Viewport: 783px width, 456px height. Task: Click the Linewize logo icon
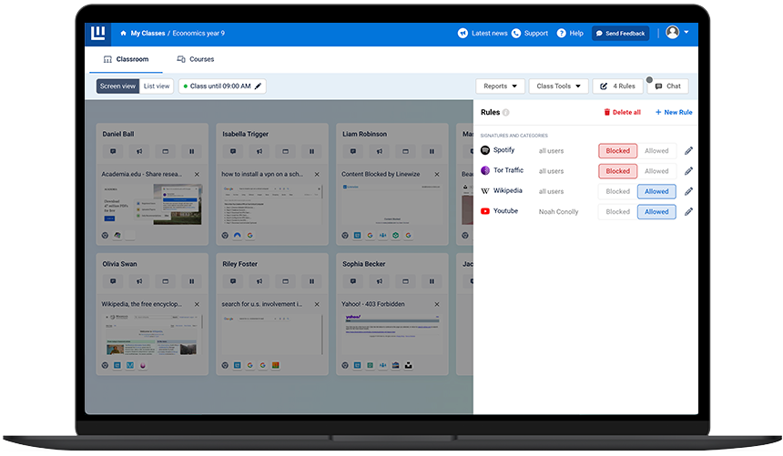tap(98, 34)
